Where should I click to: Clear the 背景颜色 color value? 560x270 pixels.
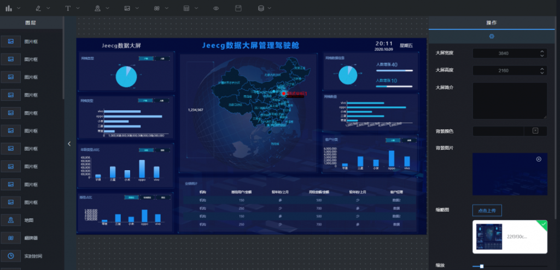tap(535, 131)
